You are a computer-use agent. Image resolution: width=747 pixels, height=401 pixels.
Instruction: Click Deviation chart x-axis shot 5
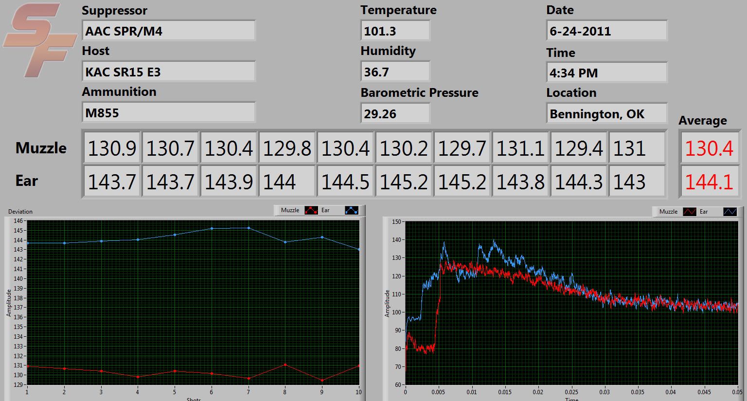[175, 392]
